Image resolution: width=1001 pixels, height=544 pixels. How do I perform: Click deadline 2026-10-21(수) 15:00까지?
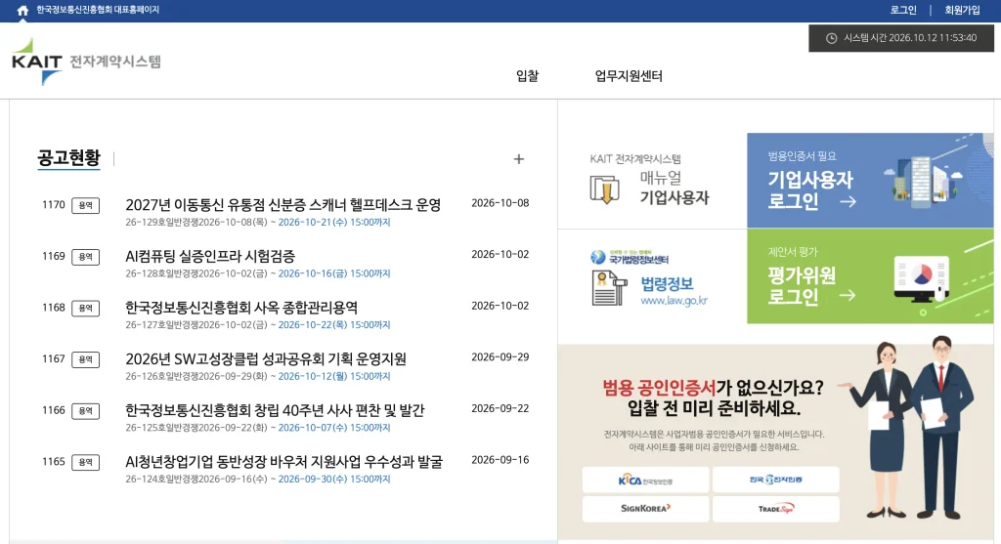tap(334, 223)
